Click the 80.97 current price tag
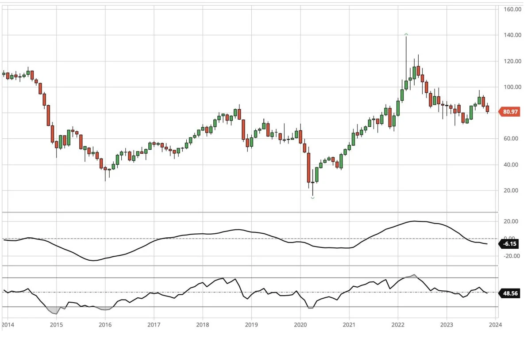The height and width of the screenshot is (338, 531). click(x=509, y=112)
